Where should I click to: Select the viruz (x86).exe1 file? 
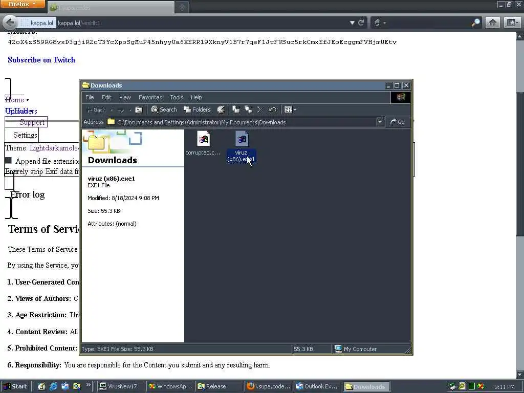coord(242,146)
